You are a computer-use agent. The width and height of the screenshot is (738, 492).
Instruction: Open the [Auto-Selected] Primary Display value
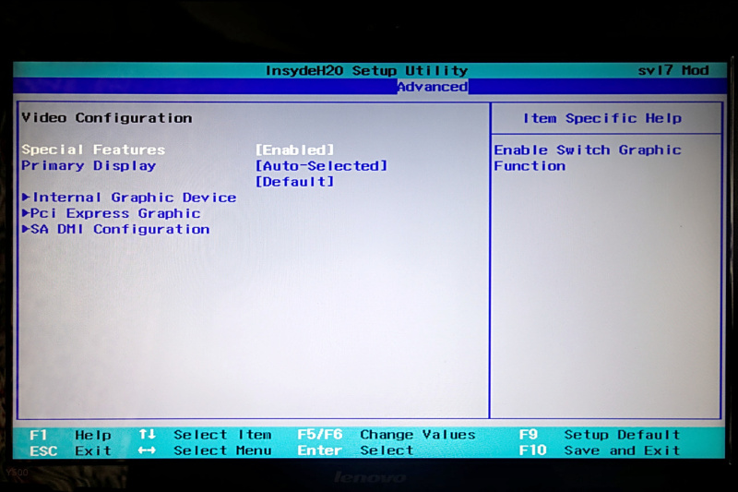point(321,166)
